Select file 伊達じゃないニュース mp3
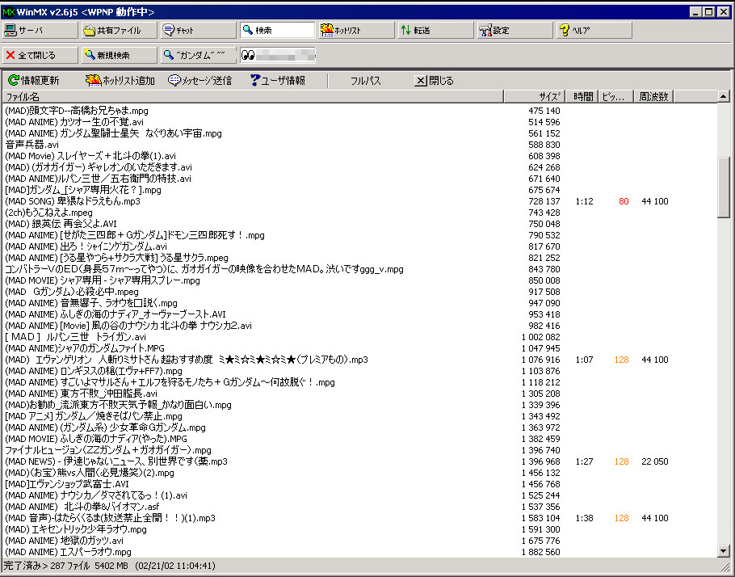Image resolution: width=735 pixels, height=577 pixels. coord(115,461)
